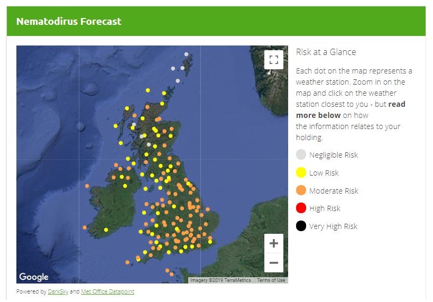
Task: Select the yellow station dot in southern Ireland
Action: pyautogui.click(x=106, y=230)
